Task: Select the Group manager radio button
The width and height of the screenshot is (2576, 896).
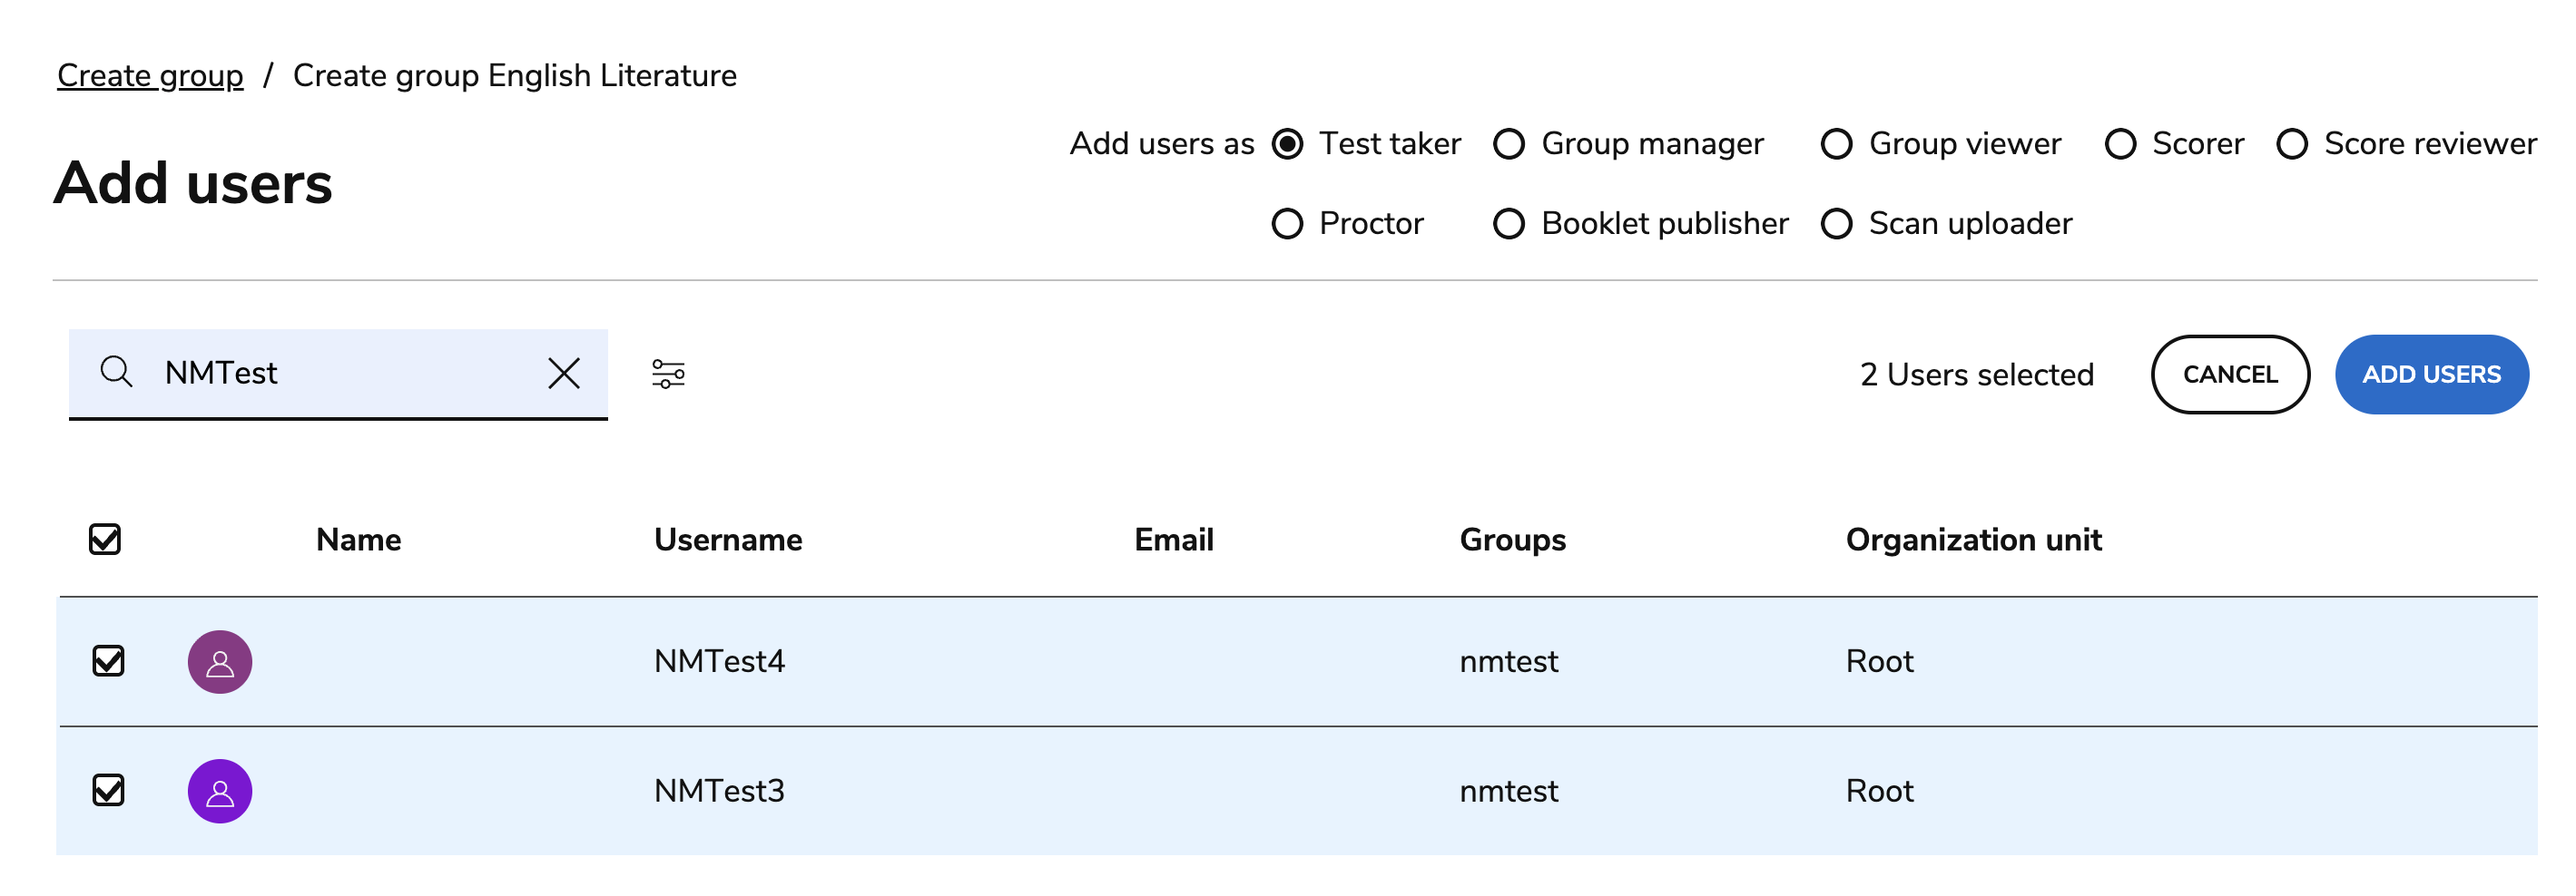Action: click(1509, 144)
